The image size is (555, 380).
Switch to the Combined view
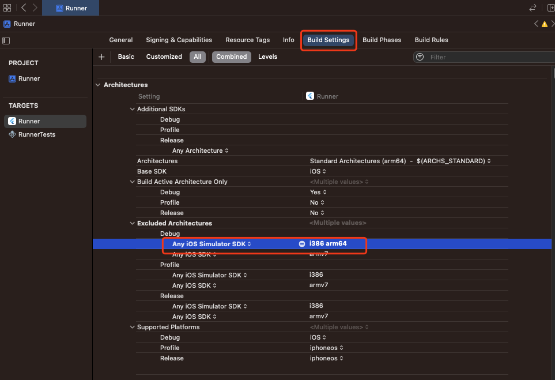[x=231, y=57]
